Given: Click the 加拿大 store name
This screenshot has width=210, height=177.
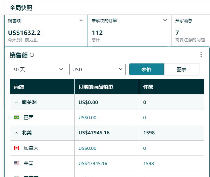Looking at the screenshot, I should (31, 148).
